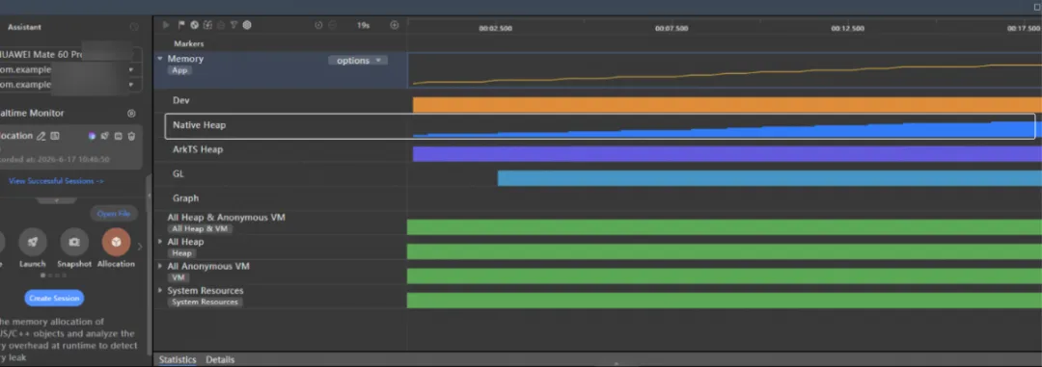Click the VM tag under All Anonymous VM
Image resolution: width=1042 pixels, height=367 pixels.
click(178, 278)
